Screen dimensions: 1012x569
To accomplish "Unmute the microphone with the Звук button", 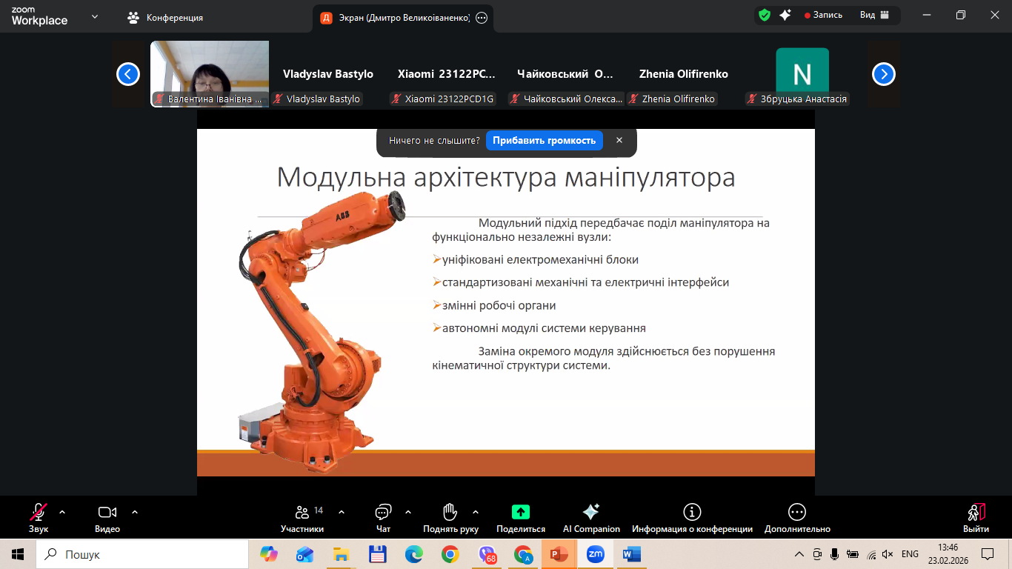I will click(39, 517).
